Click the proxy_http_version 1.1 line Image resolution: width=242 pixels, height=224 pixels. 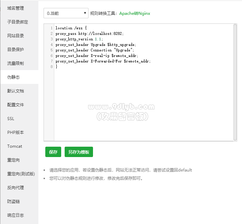coord(79,39)
